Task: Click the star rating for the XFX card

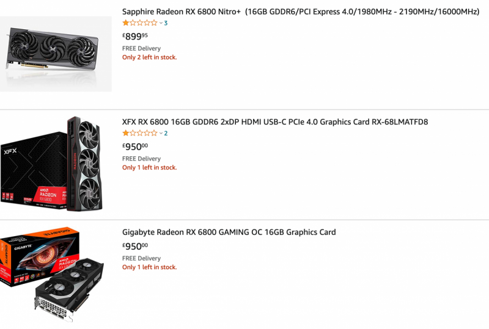Action: tap(139, 133)
